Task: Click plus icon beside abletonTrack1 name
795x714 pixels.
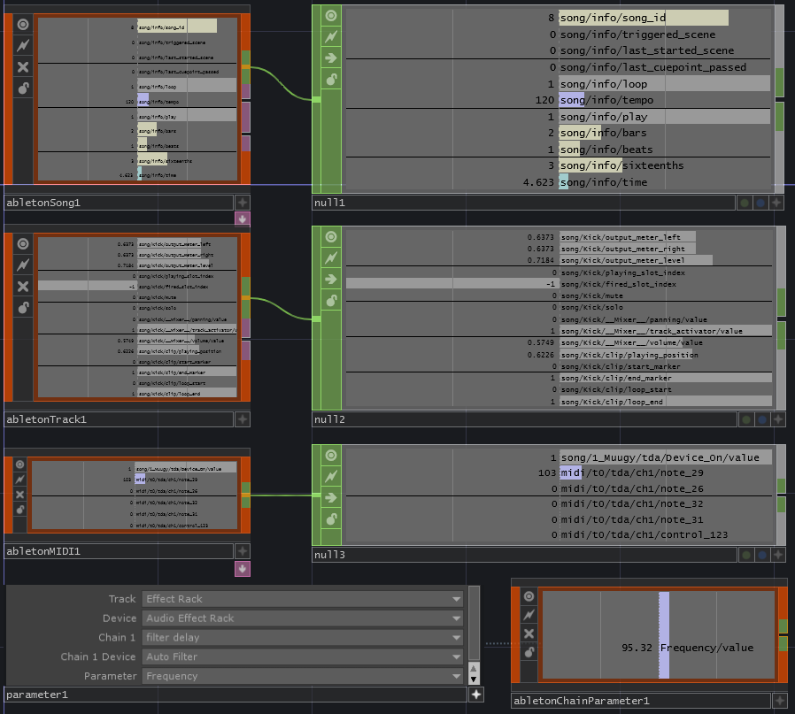Action: (x=242, y=418)
